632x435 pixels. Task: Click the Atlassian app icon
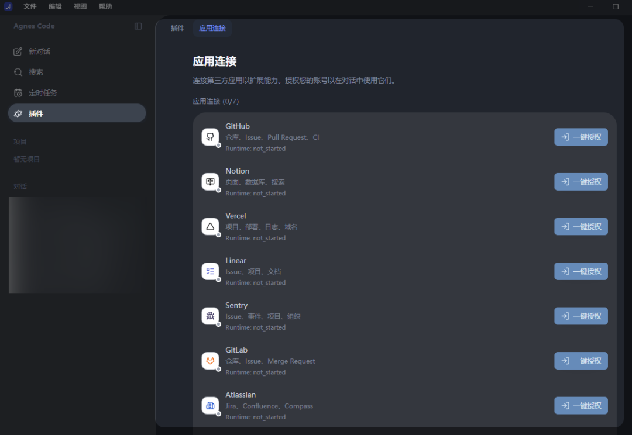(x=210, y=405)
